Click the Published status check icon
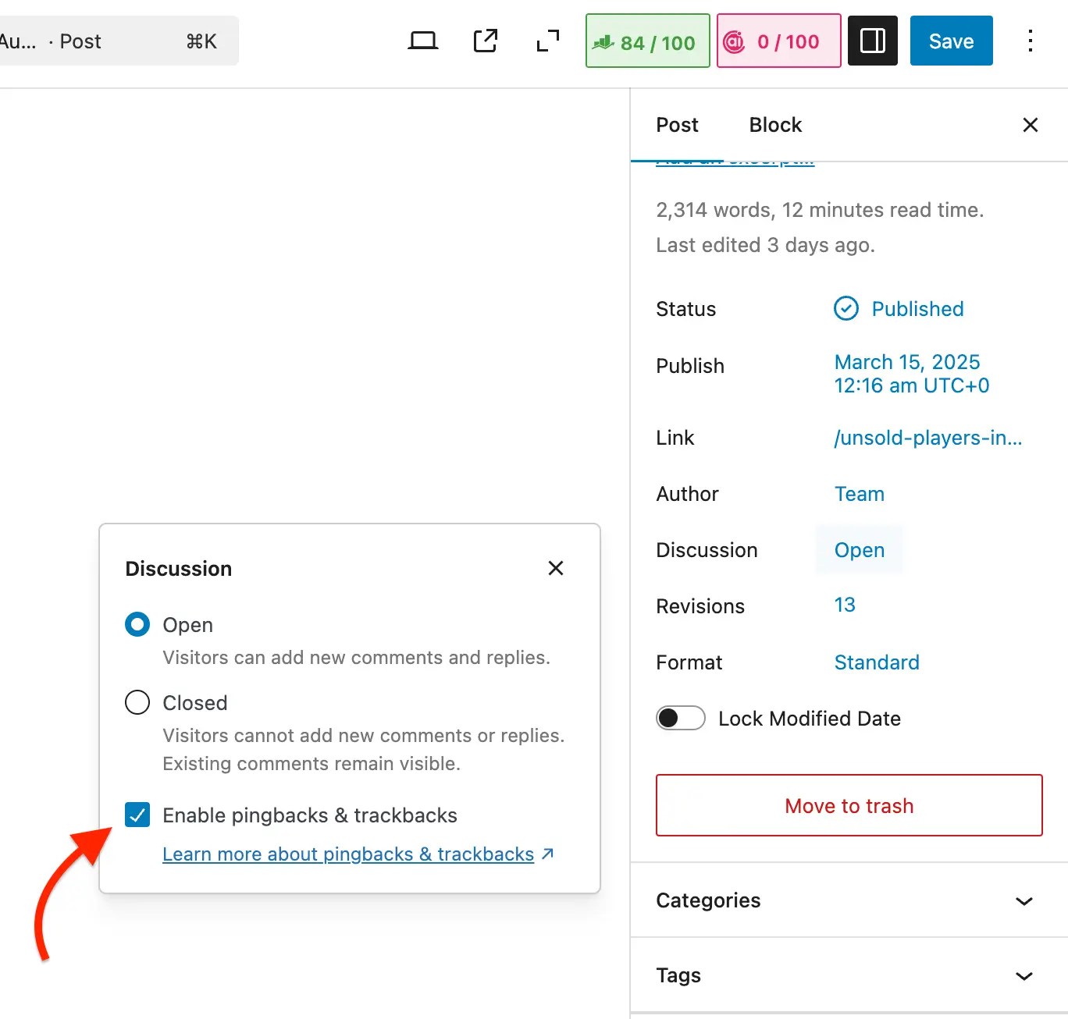 tap(846, 309)
